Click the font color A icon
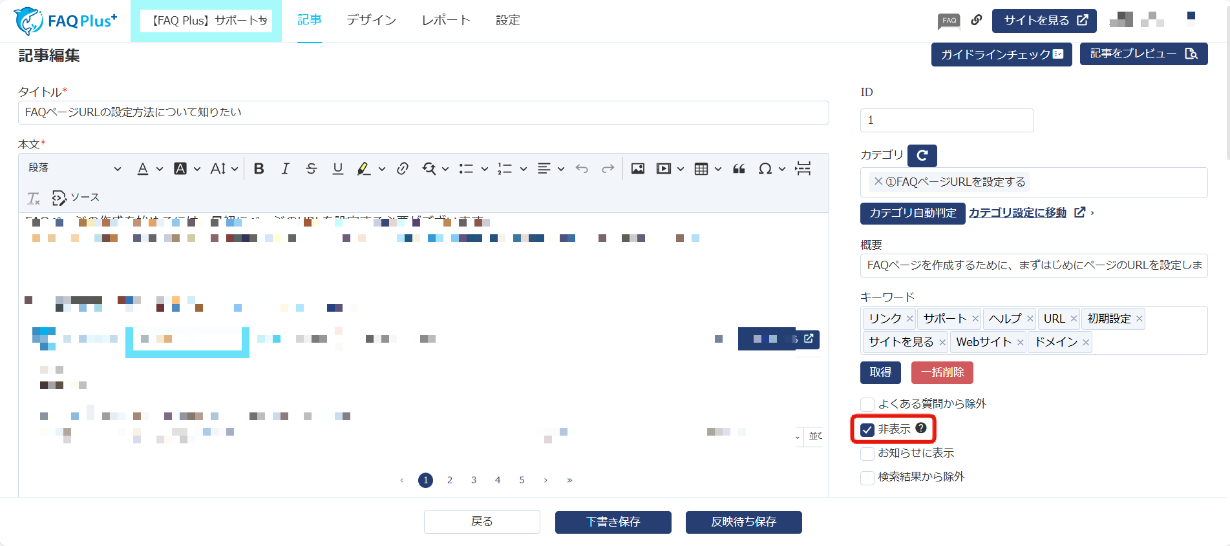The height and width of the screenshot is (546, 1230). point(143,168)
